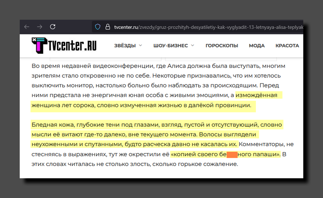
Task: Click the TVcenter.RU logo text
Action: point(73,45)
